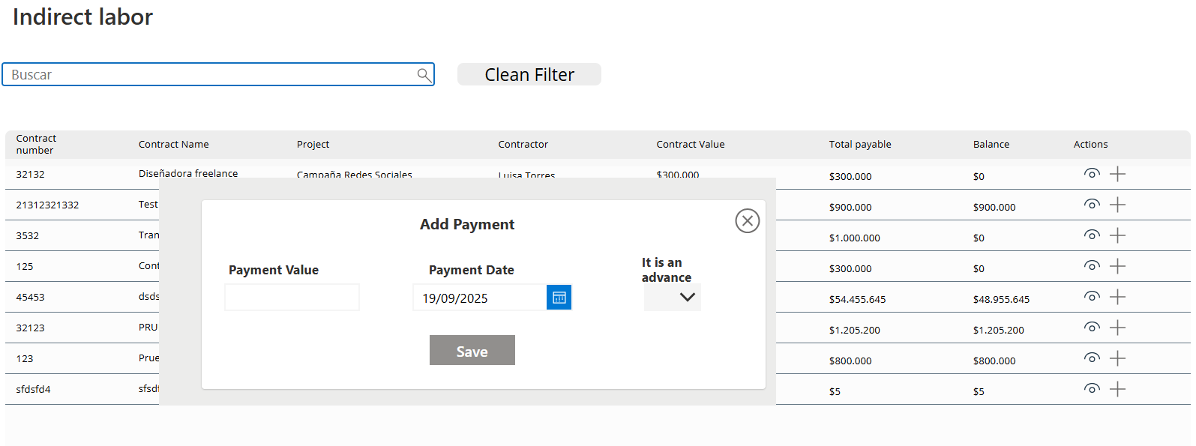The height and width of the screenshot is (446, 1196).
Task: Open the calendar picker for Payment Date
Action: click(559, 298)
